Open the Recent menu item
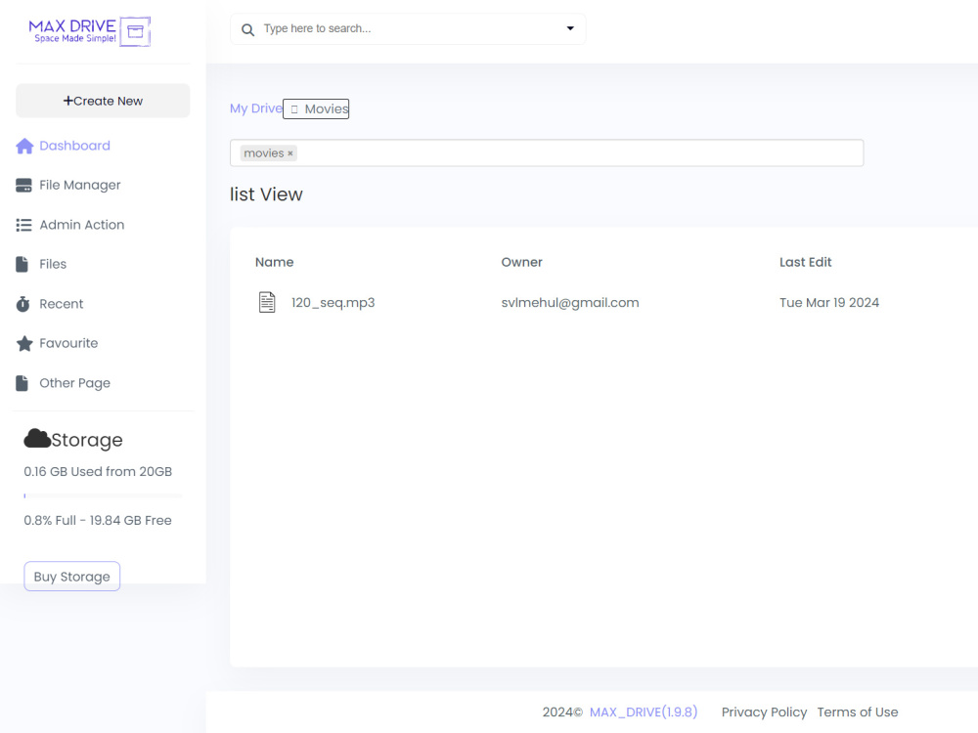Viewport: 978px width, 733px height. click(x=61, y=304)
